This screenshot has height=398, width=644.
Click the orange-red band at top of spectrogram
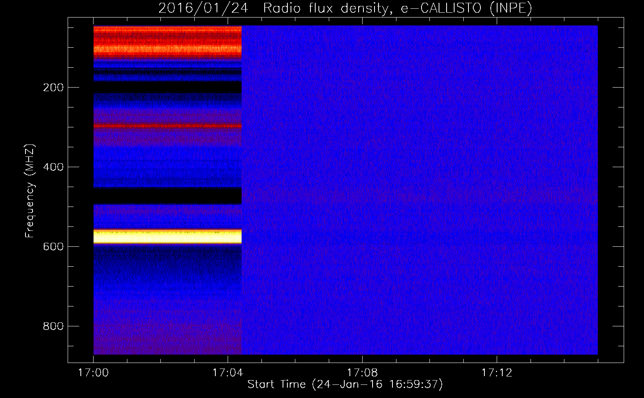click(x=168, y=43)
